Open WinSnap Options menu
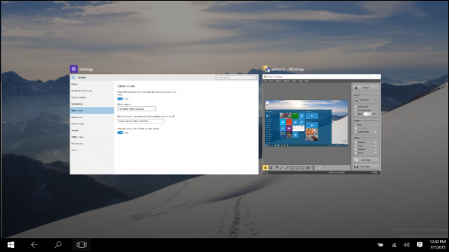The image size is (449, 252). 287,81
